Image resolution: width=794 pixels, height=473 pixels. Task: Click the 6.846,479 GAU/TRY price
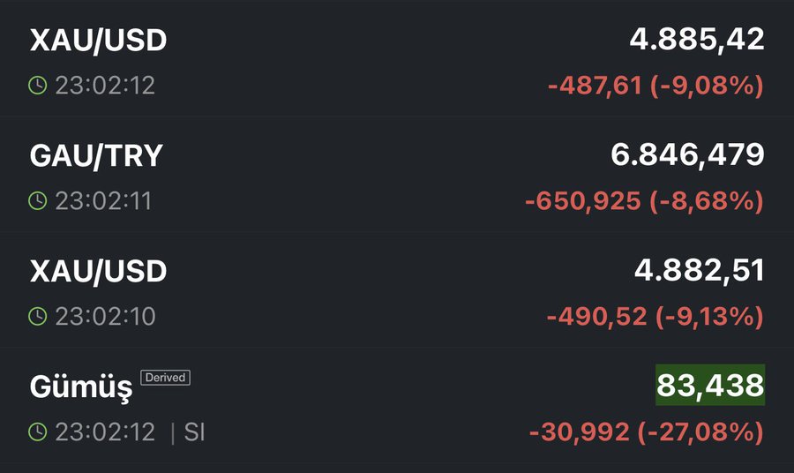point(687,155)
